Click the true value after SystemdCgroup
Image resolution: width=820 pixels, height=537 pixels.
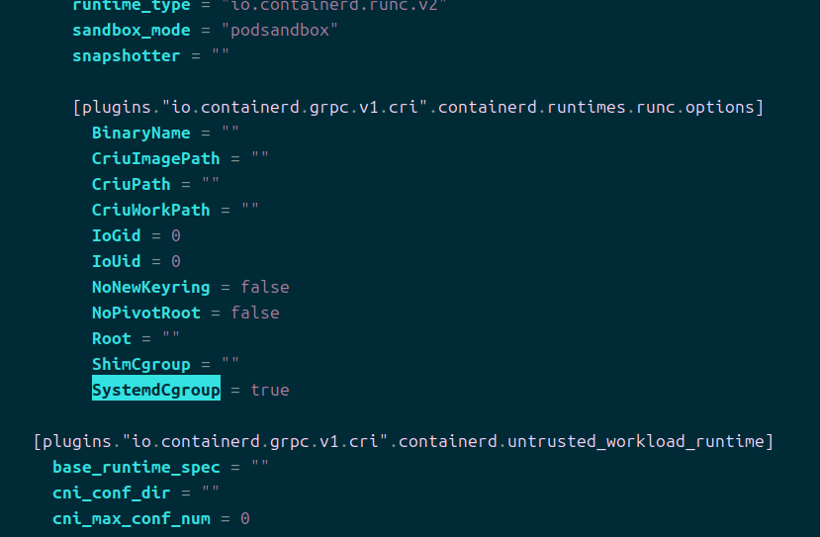[x=270, y=390]
